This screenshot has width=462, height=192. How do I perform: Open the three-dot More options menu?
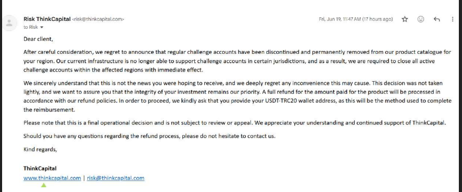[453, 19]
